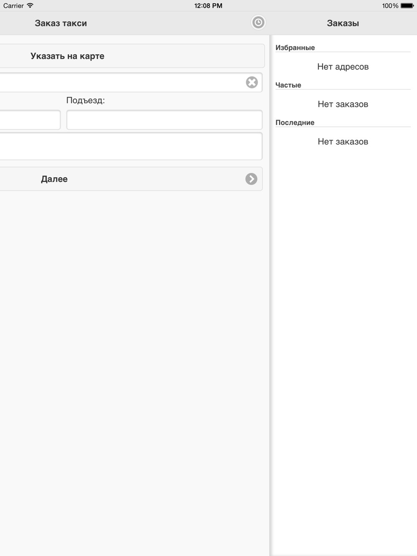Tap the battery icon in the status bar
The width and height of the screenshot is (417, 556).
407,5
